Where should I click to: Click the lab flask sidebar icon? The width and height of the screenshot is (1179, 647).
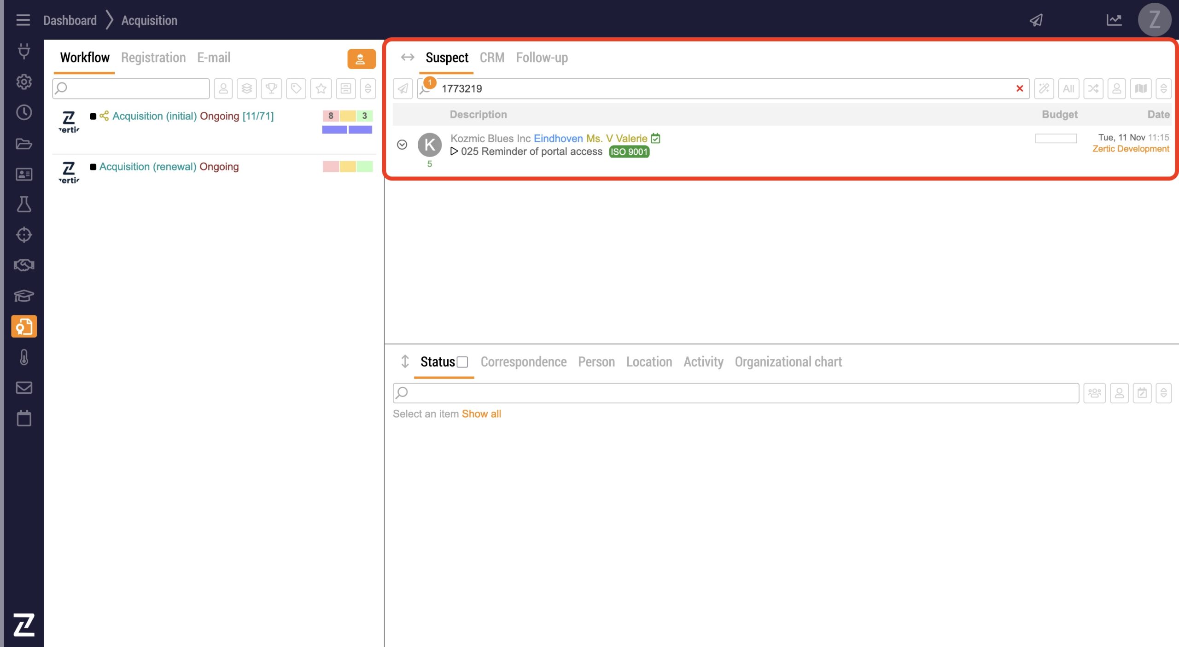click(x=24, y=204)
